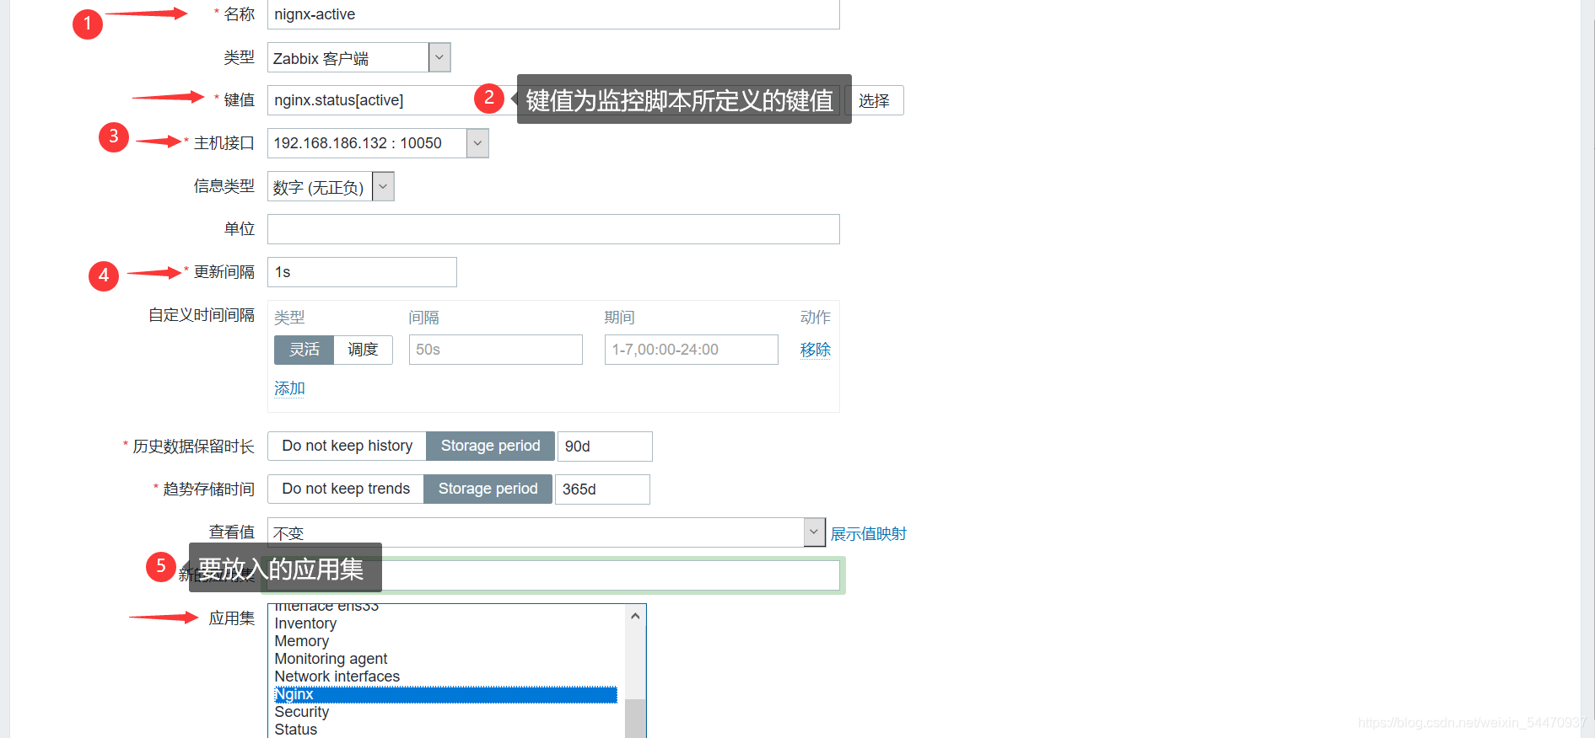Image resolution: width=1595 pixels, height=738 pixels.
Task: Select Memory in the 应用集 list
Action: 446,641
